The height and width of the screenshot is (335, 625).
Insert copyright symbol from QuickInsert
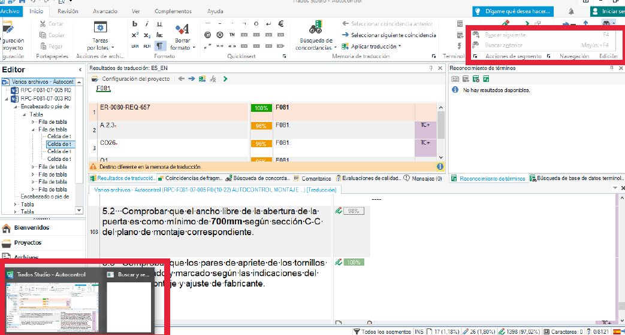tap(207, 35)
